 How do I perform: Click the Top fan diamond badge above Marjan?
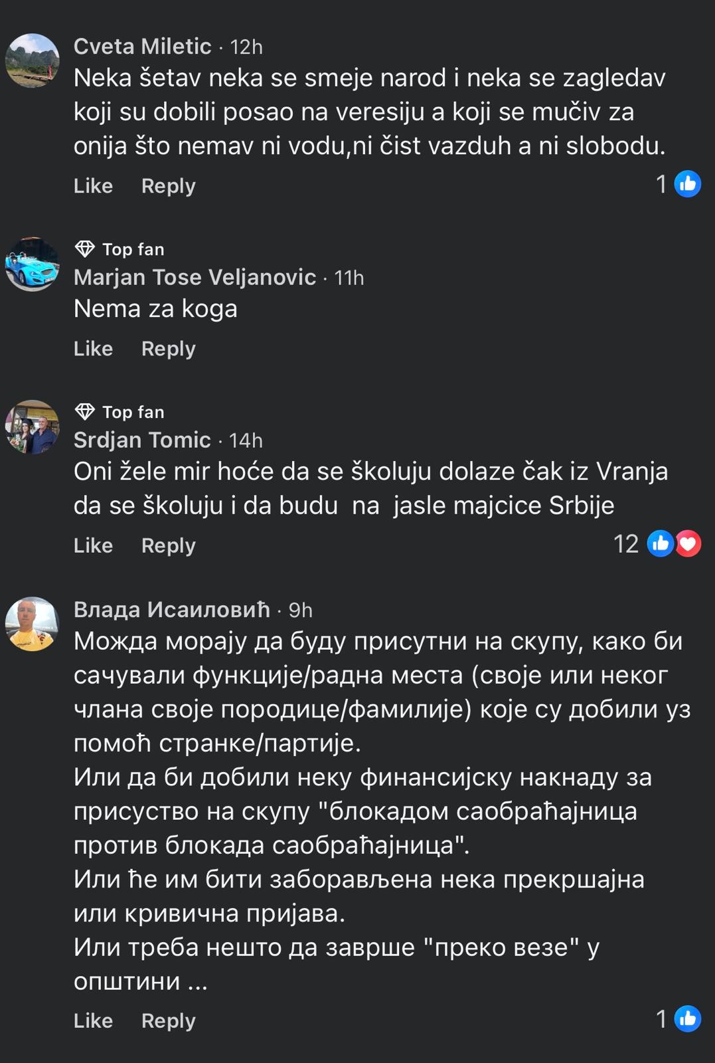click(85, 249)
